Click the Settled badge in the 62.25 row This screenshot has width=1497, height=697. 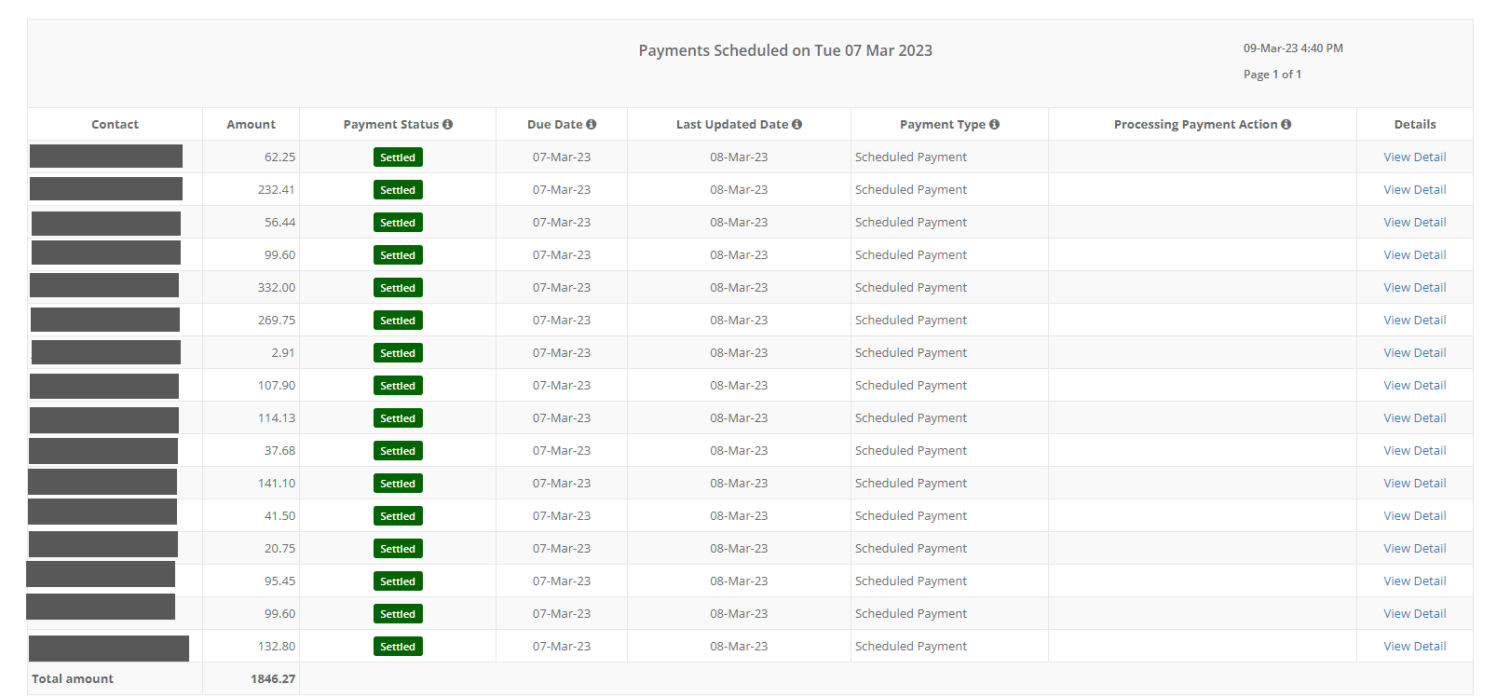pyautogui.click(x=398, y=157)
